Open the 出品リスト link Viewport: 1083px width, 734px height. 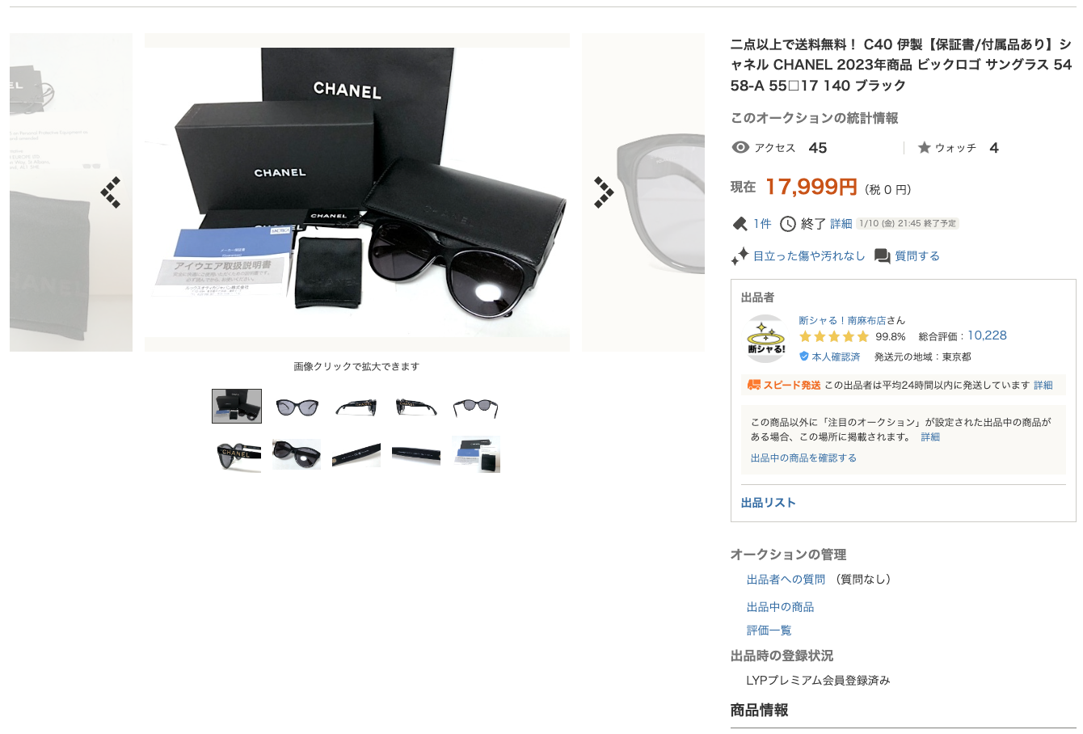point(769,503)
